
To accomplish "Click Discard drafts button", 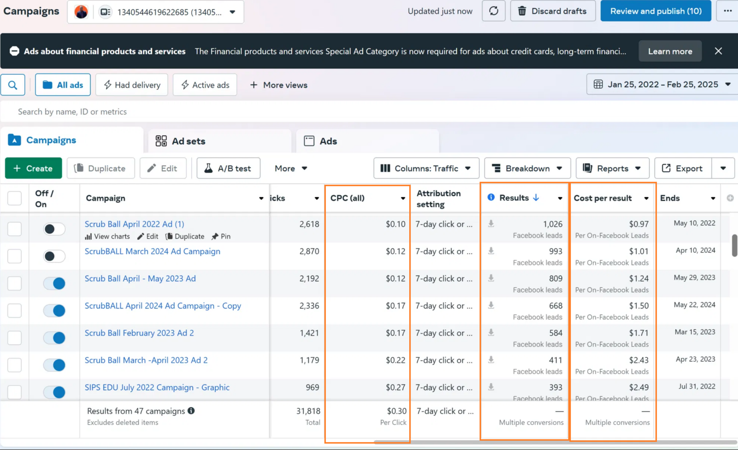I will point(553,11).
